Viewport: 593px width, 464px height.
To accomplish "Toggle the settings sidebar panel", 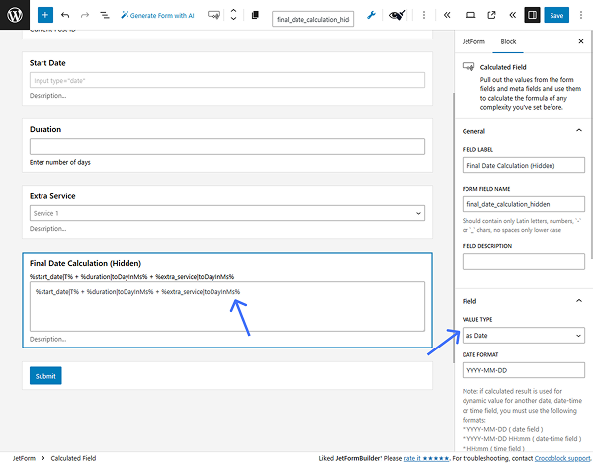I will [532, 15].
